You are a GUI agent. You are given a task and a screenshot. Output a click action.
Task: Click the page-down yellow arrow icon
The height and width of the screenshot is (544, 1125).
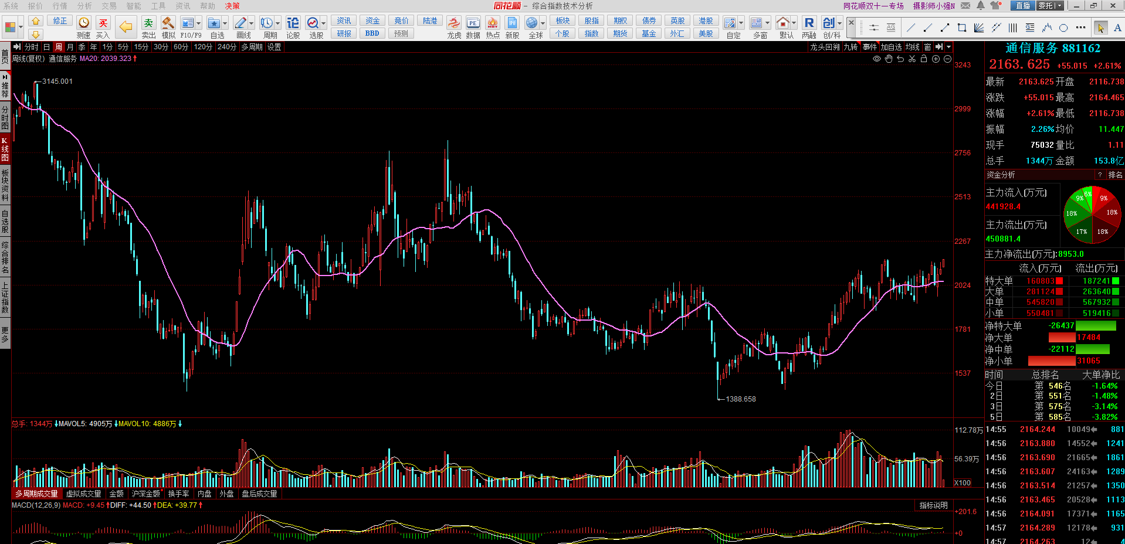tap(36, 34)
